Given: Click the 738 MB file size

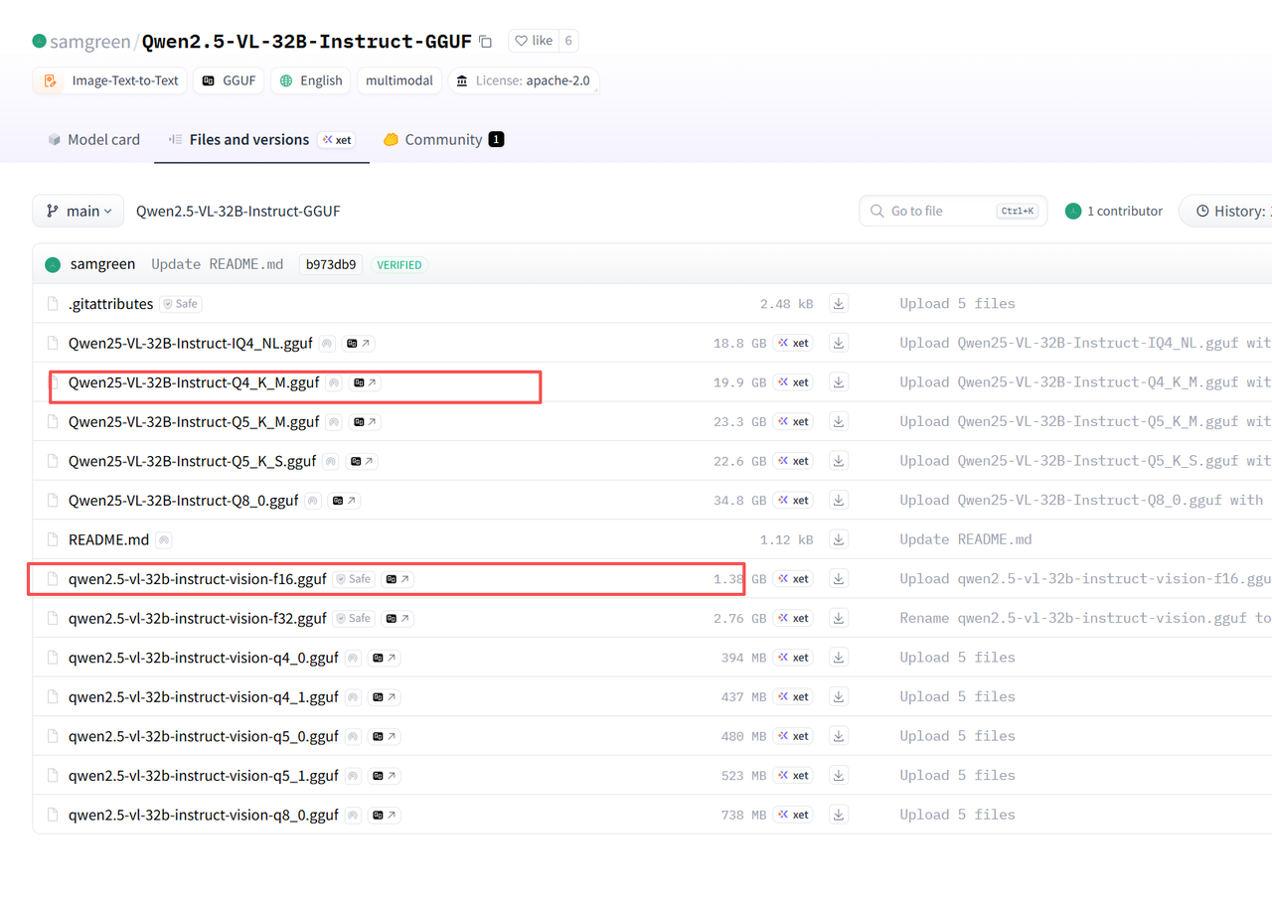Looking at the screenshot, I should (x=743, y=815).
